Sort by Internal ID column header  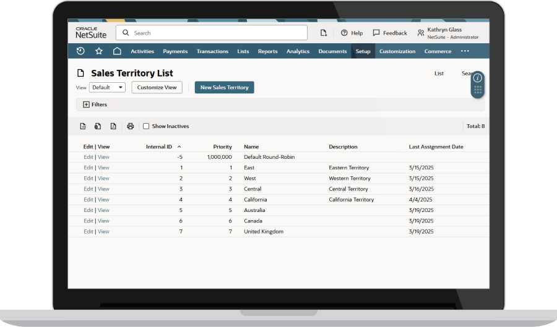pyautogui.click(x=159, y=147)
